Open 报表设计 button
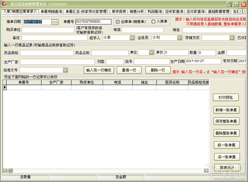Image resolution: width=248 pixels, height=182 pixels. coord(227,168)
